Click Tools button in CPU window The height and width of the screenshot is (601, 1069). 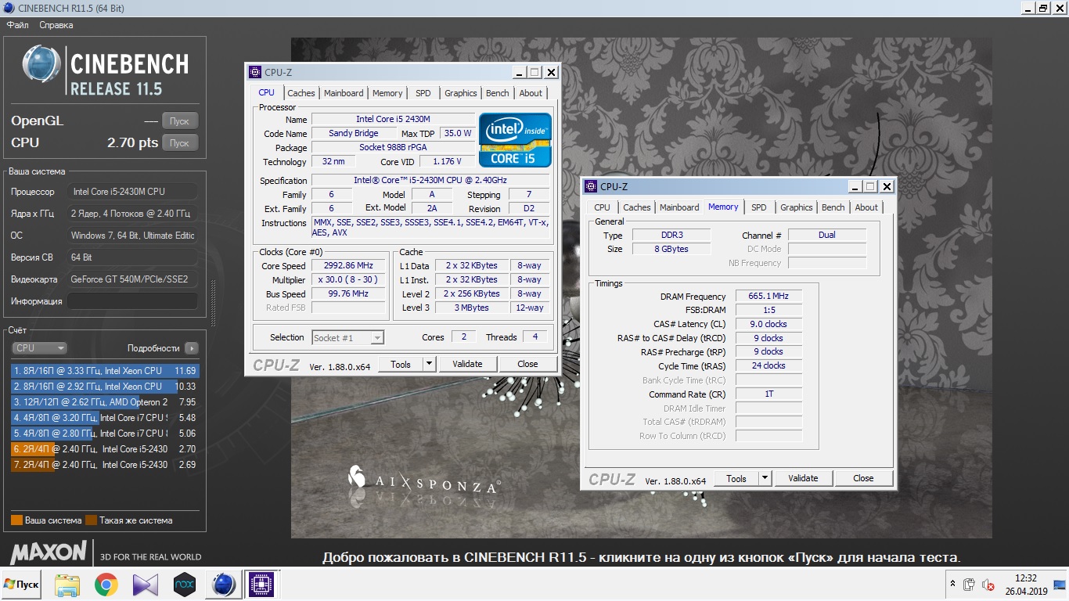401,364
